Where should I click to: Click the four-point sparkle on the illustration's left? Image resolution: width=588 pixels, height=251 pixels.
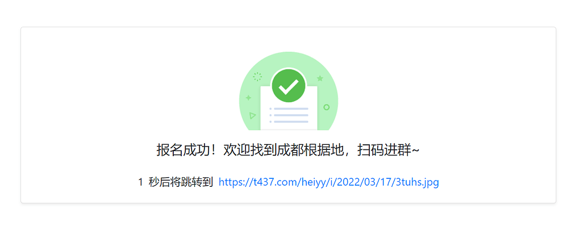(x=248, y=98)
